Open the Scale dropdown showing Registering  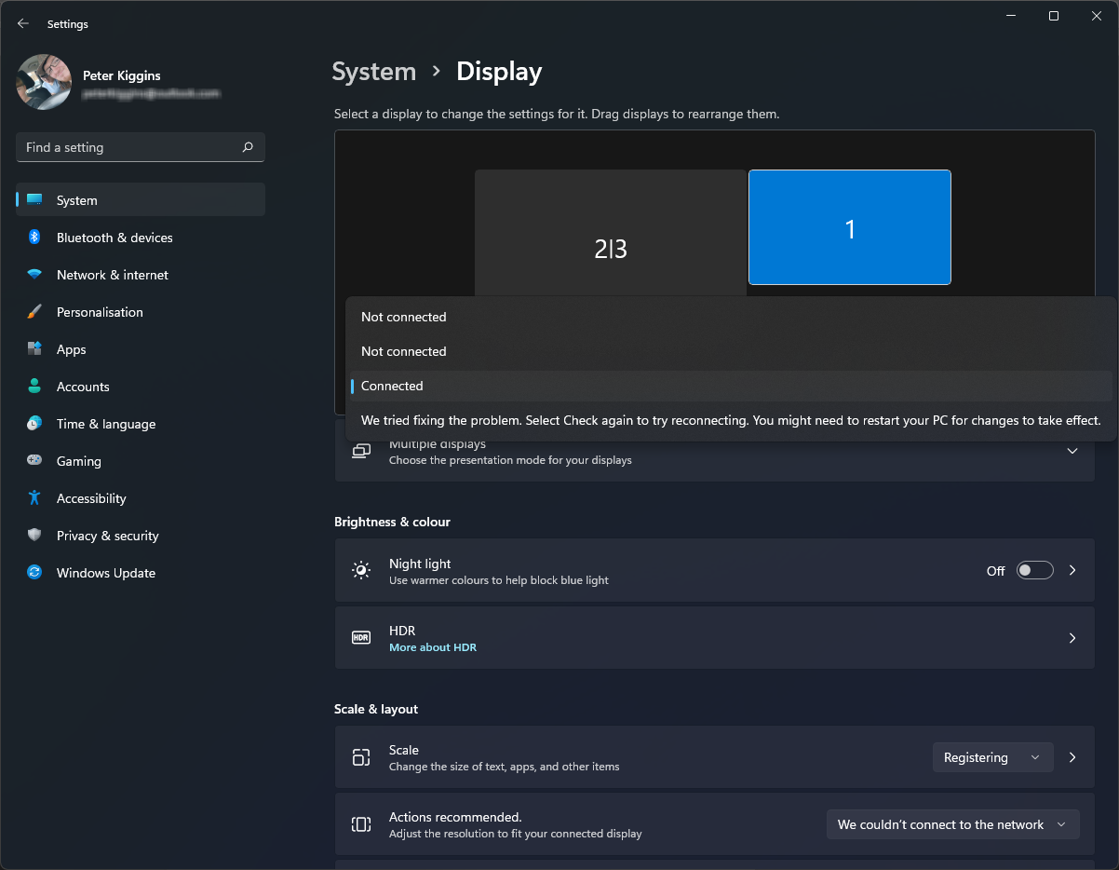point(992,757)
